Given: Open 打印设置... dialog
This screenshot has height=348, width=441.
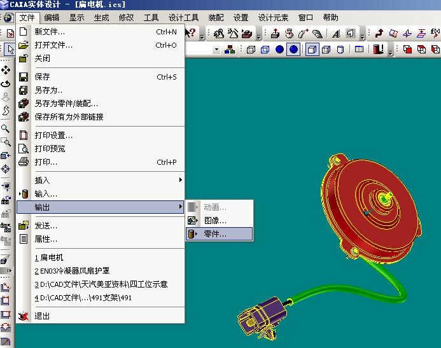Looking at the screenshot, I should click(x=100, y=136).
